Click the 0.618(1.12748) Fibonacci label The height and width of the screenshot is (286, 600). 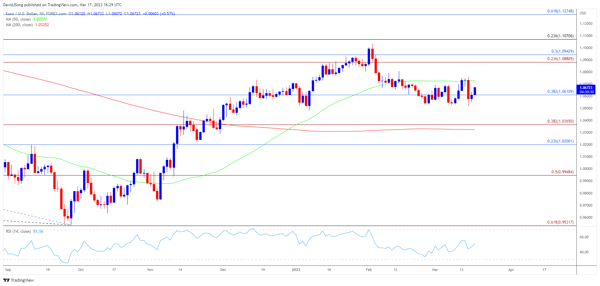(x=560, y=11)
